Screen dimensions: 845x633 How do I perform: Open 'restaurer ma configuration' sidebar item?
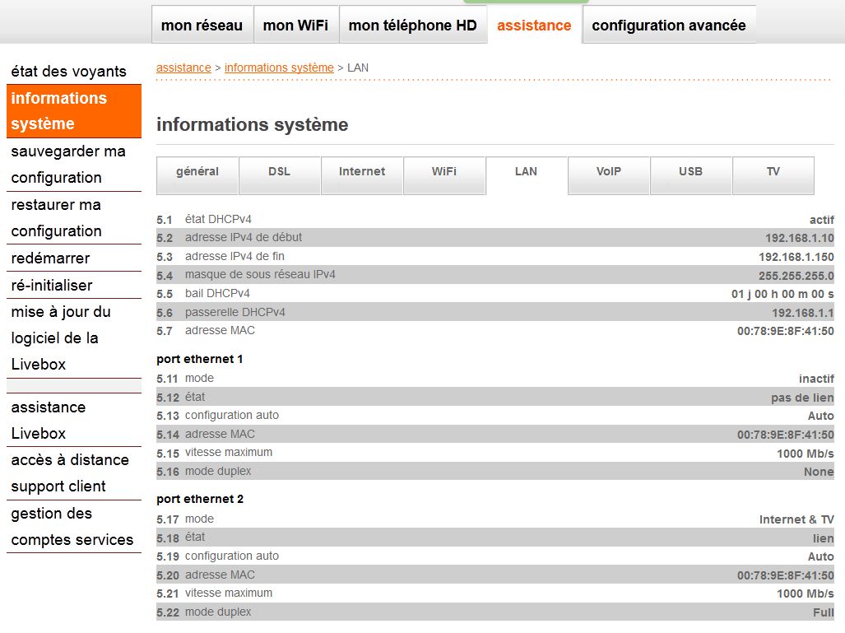(x=68, y=218)
